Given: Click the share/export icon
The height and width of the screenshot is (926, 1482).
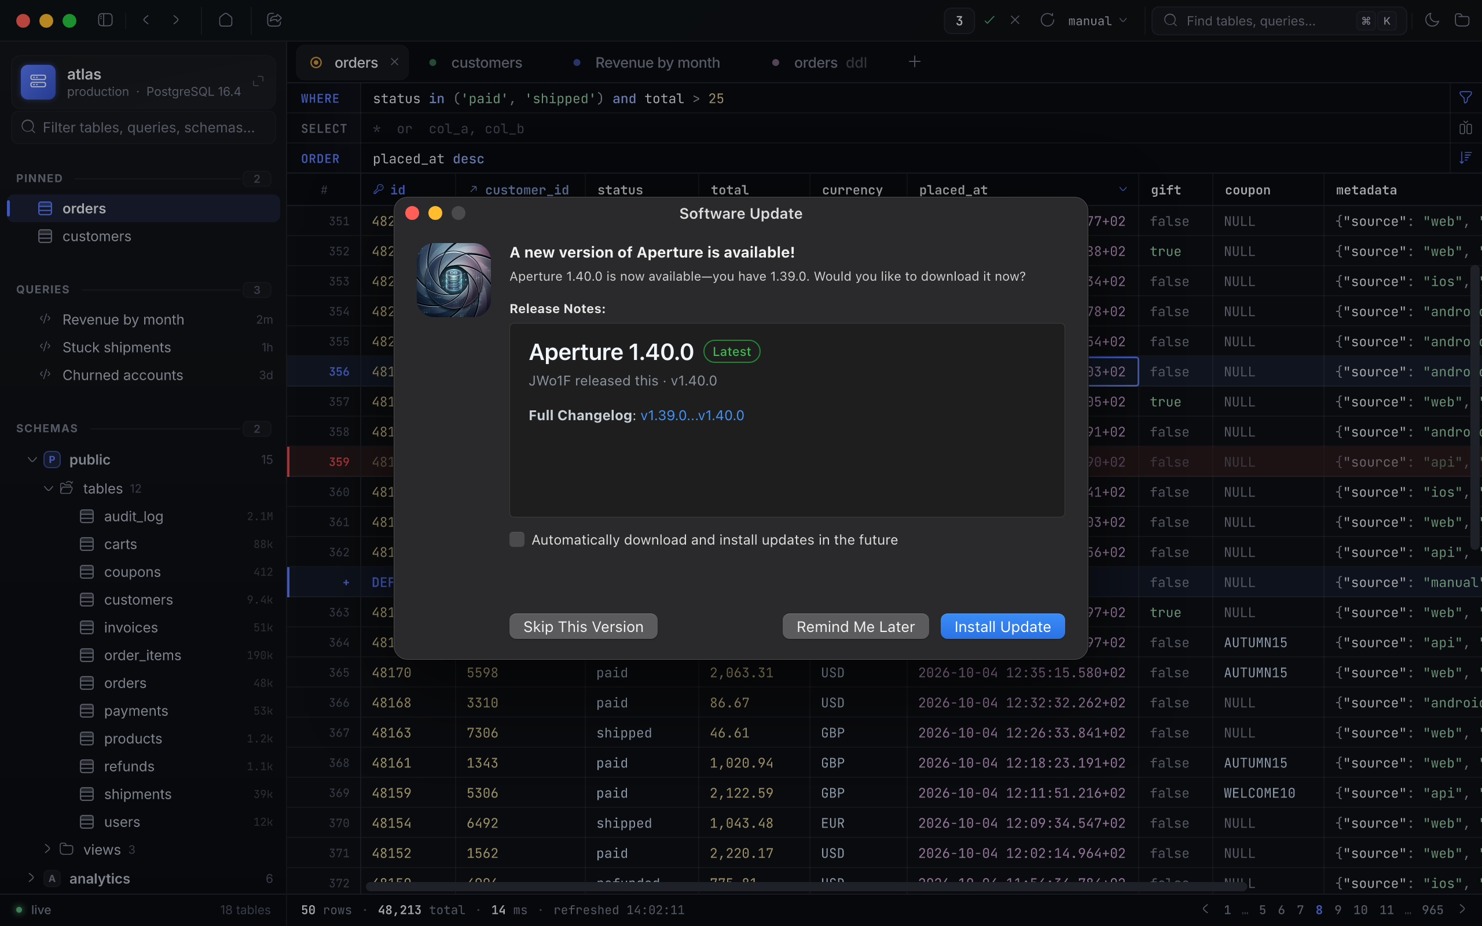Looking at the screenshot, I should point(274,20).
